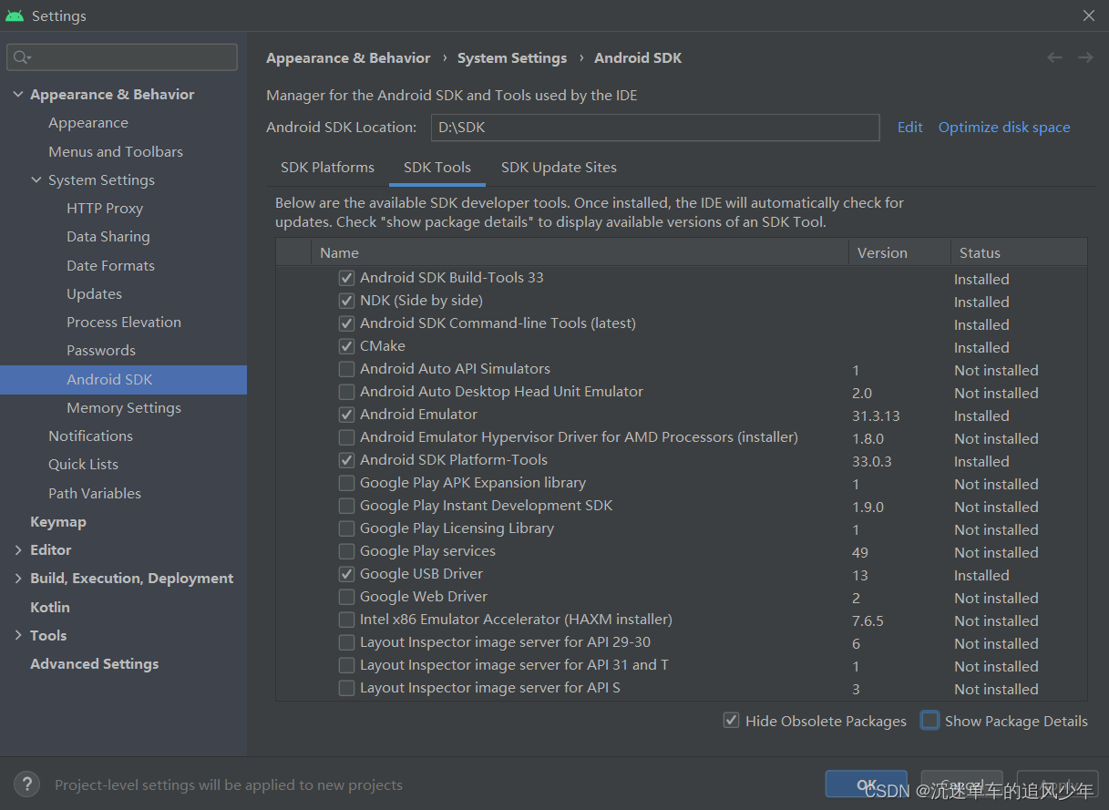Click the help question mark icon
This screenshot has height=810, width=1109.
click(27, 784)
